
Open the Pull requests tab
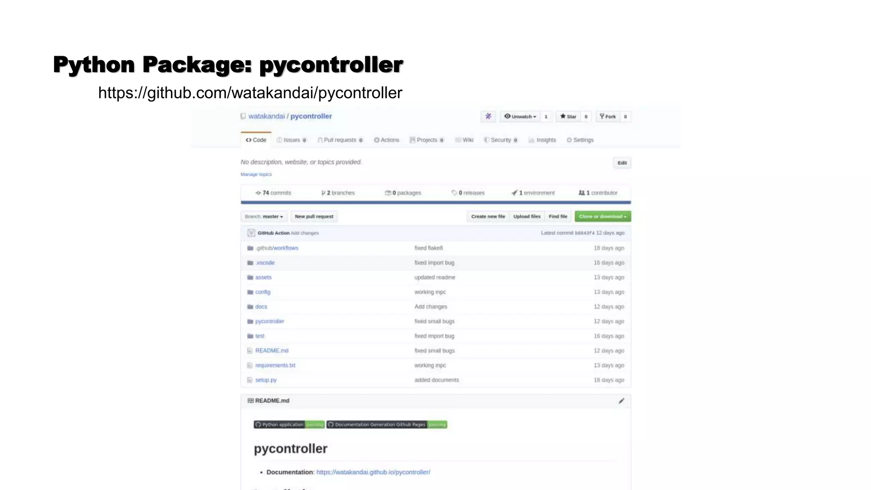[340, 140]
